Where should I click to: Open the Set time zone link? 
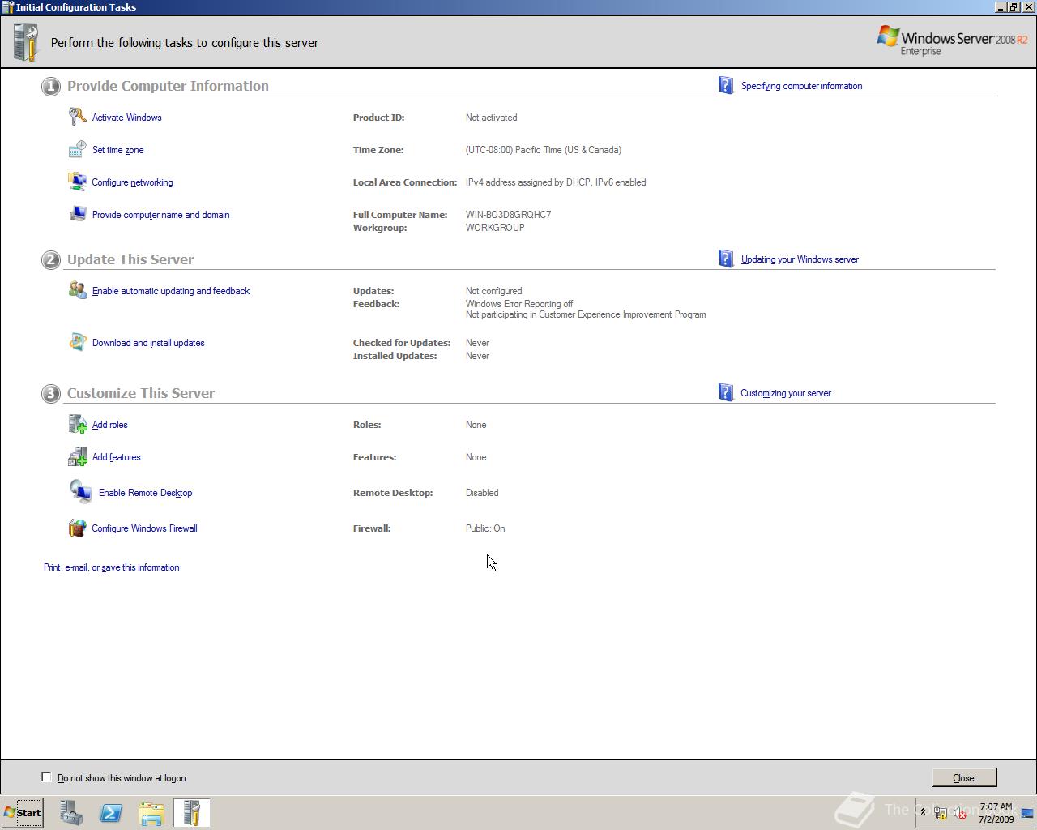[118, 150]
